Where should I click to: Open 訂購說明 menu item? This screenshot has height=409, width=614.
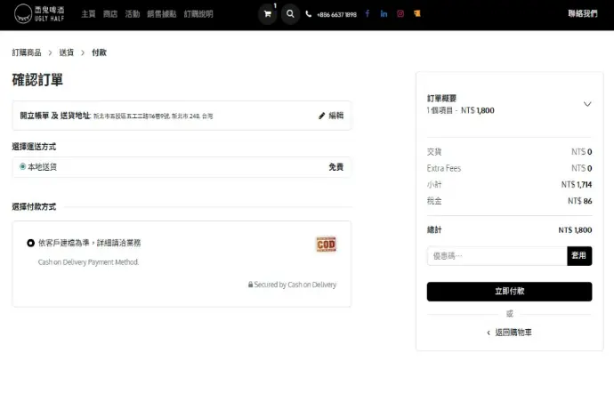point(198,14)
